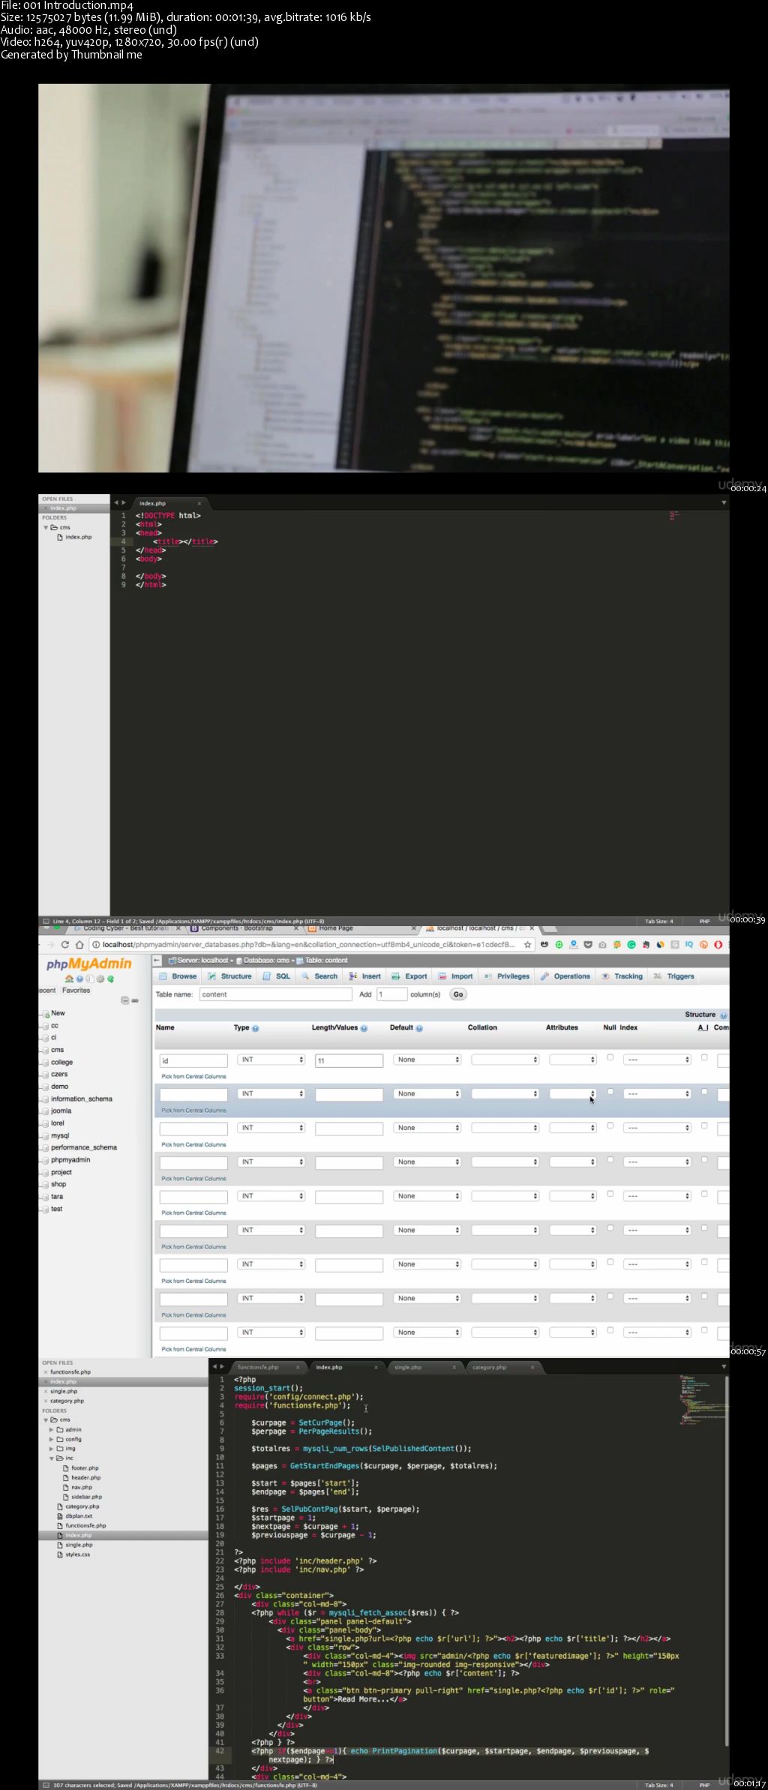768x1790 pixels.
Task: Click the bookmark star in the localhost address bar
Action: (x=528, y=944)
